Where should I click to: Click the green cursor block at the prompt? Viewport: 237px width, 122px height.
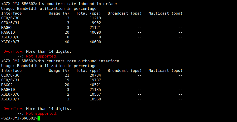click(x=39, y=118)
